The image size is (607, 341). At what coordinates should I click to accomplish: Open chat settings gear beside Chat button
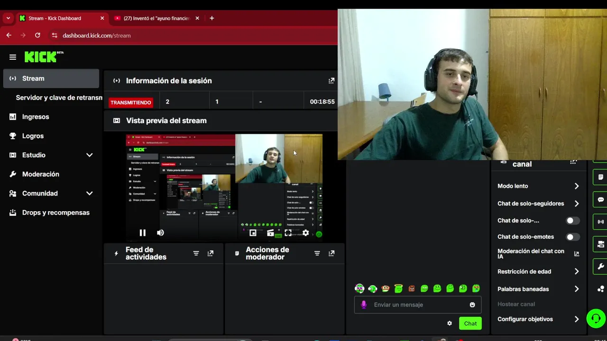(x=450, y=323)
